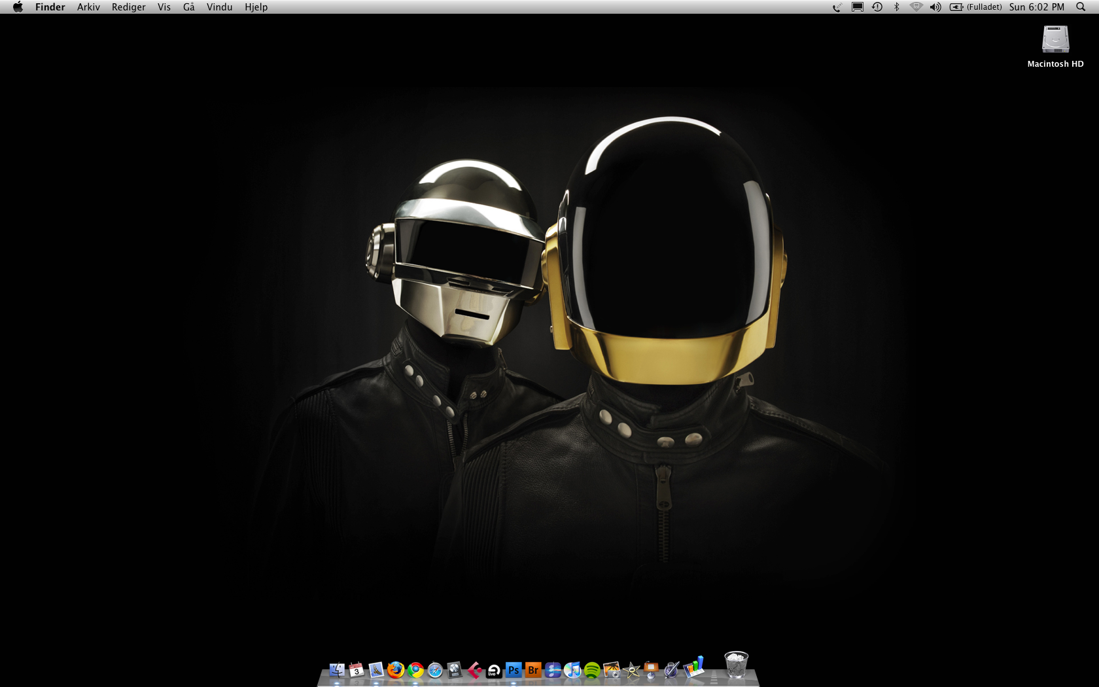Click the volume speaker menu icon
Screen dimensions: 1099x687
click(935, 7)
